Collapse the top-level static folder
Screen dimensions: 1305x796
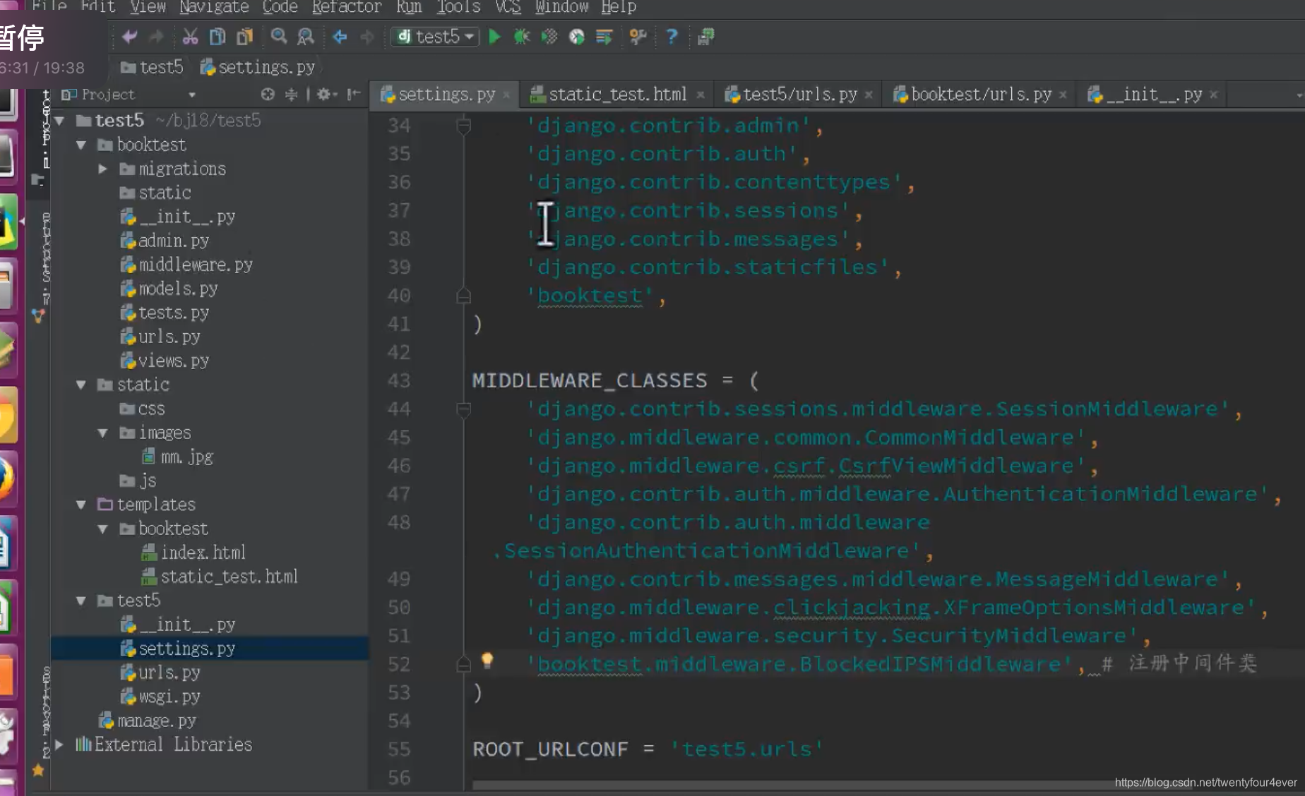click(x=81, y=385)
